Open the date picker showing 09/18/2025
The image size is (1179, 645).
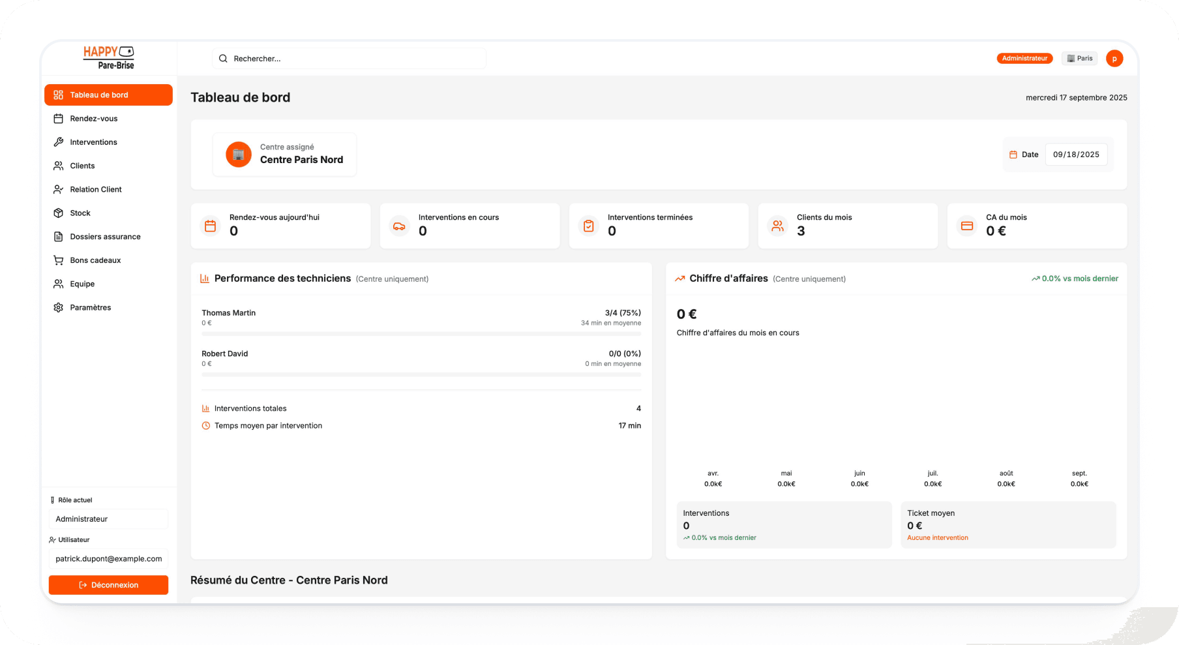pos(1075,155)
